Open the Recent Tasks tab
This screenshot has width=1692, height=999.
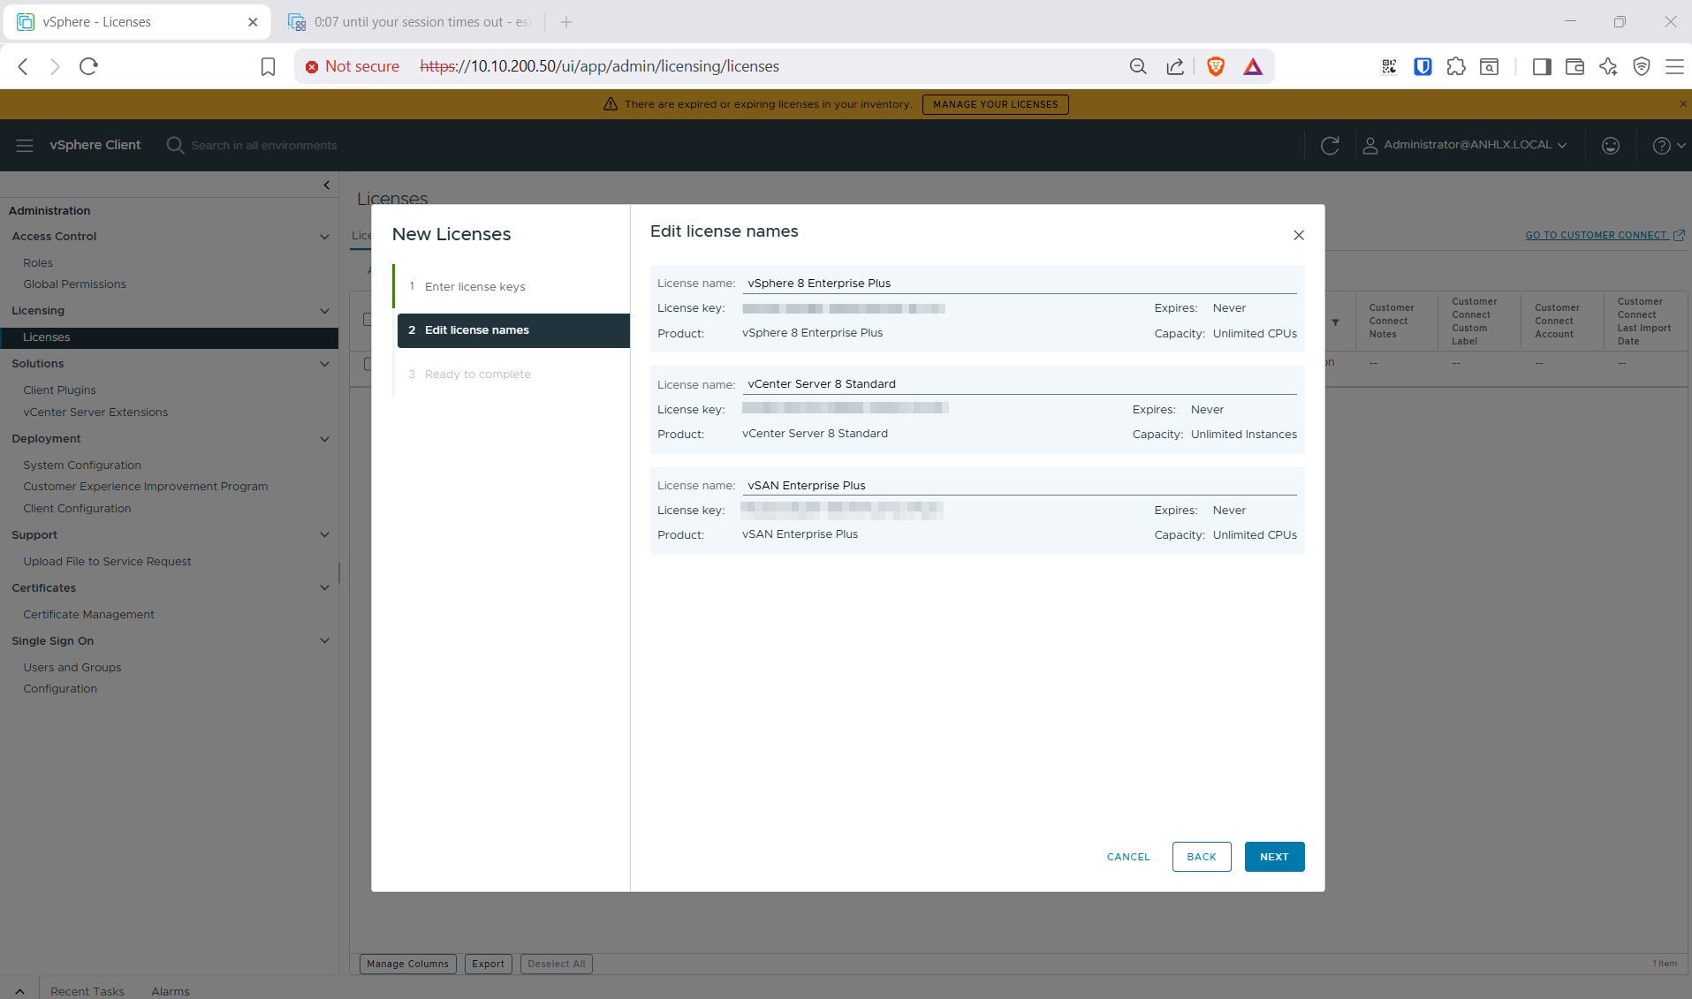[87, 991]
